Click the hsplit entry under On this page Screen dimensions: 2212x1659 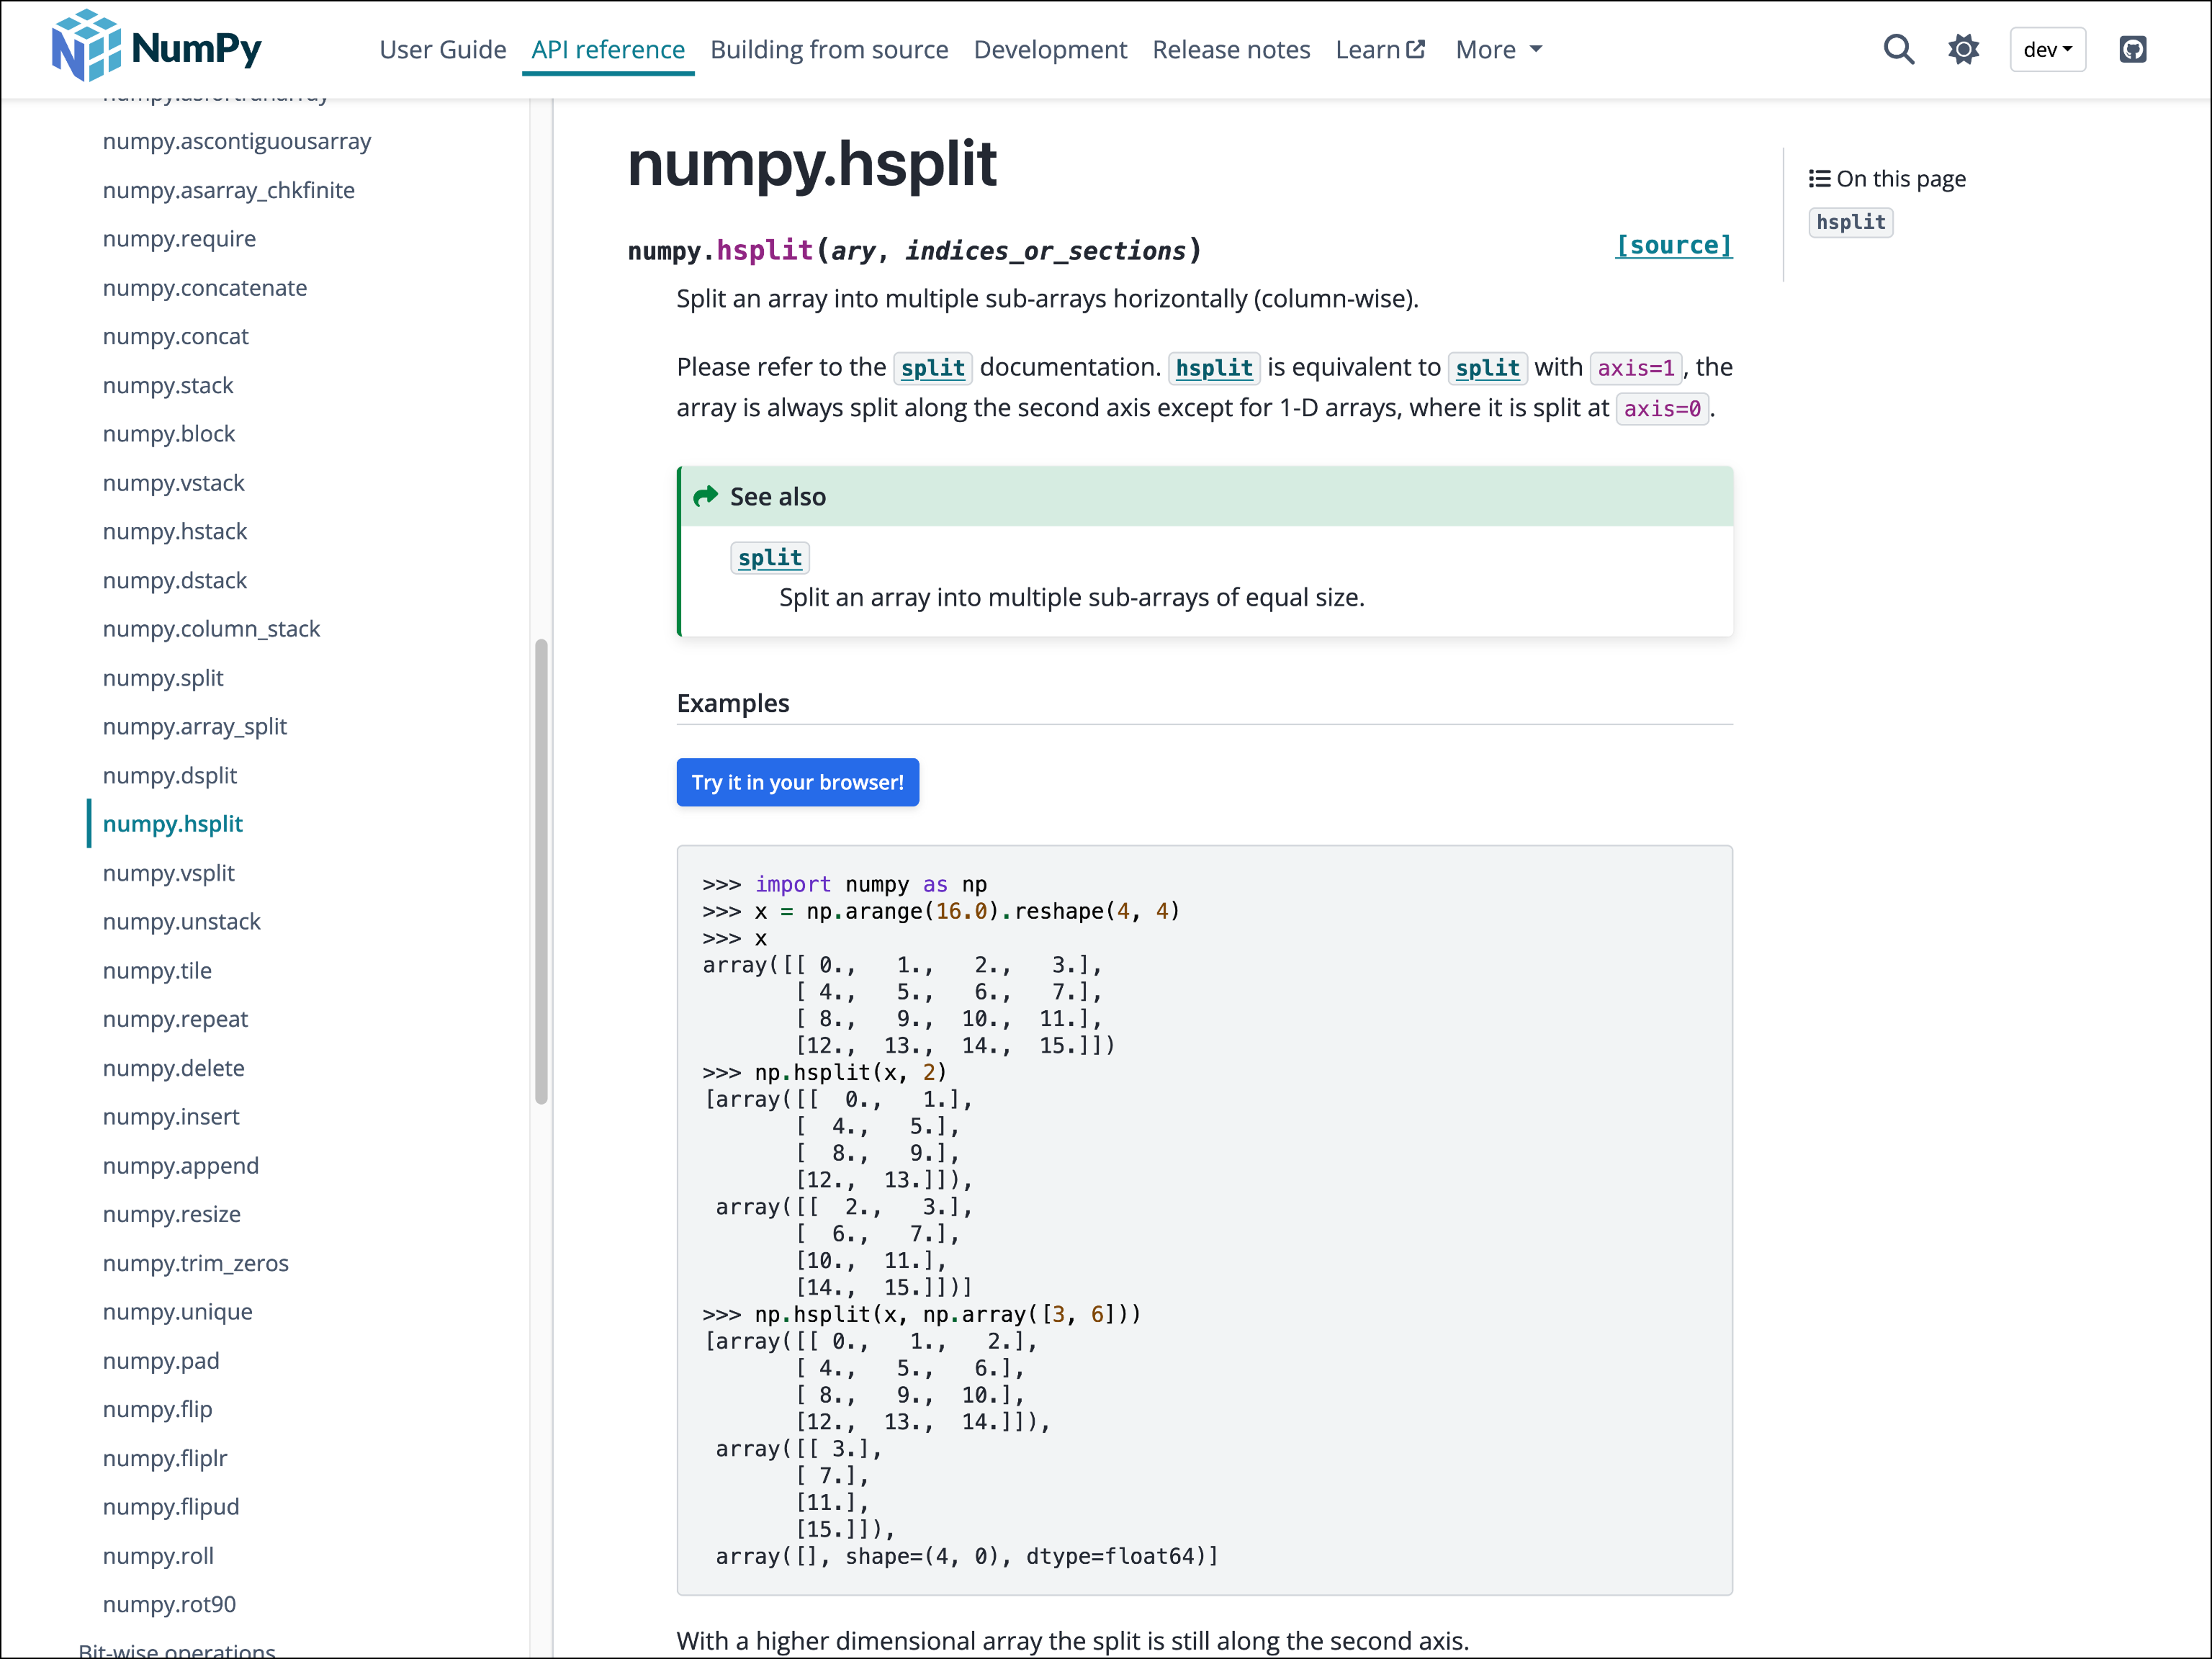tap(1850, 222)
